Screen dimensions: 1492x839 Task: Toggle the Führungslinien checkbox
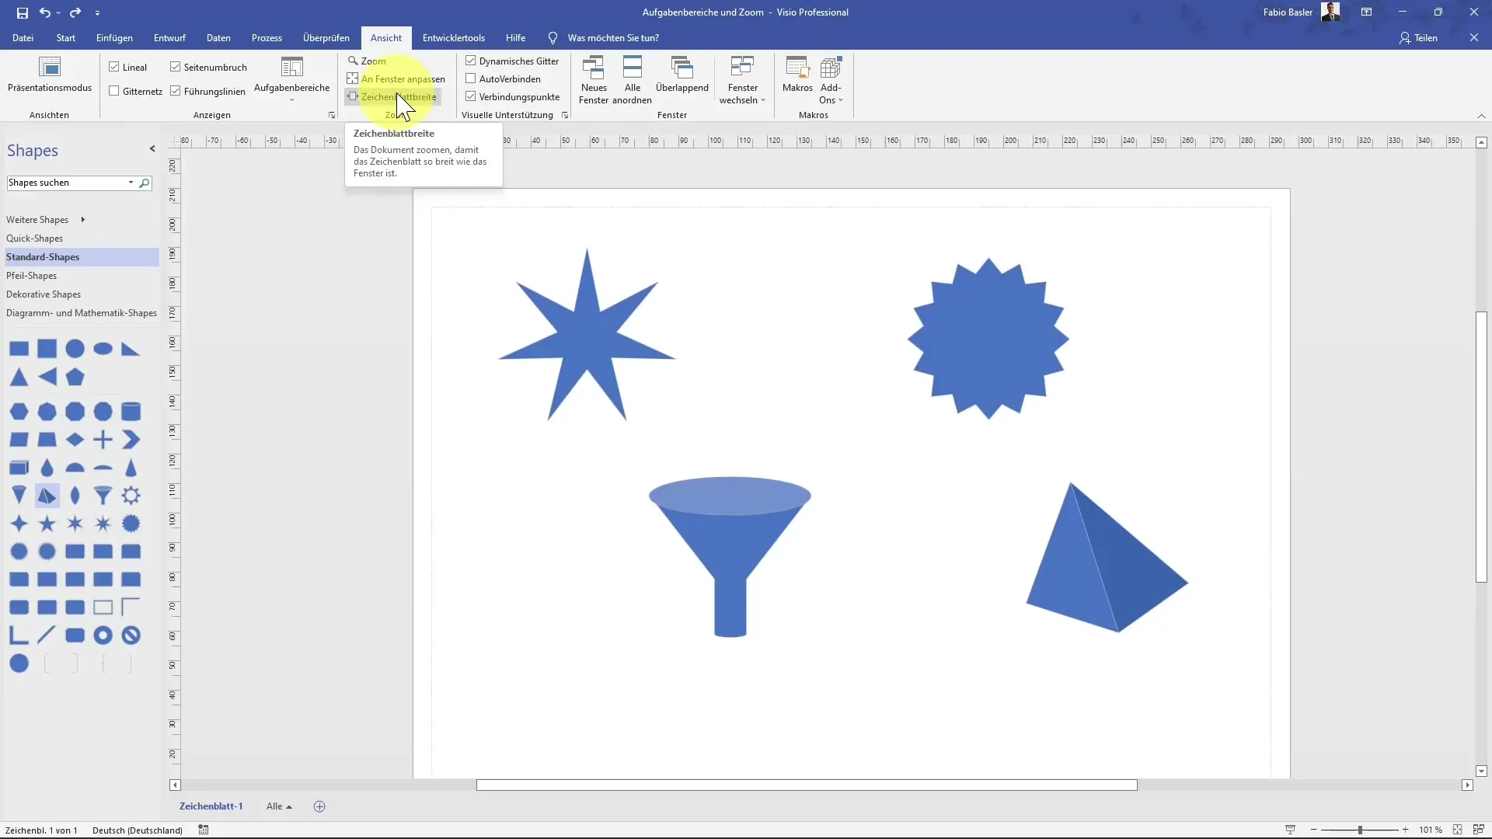click(176, 91)
